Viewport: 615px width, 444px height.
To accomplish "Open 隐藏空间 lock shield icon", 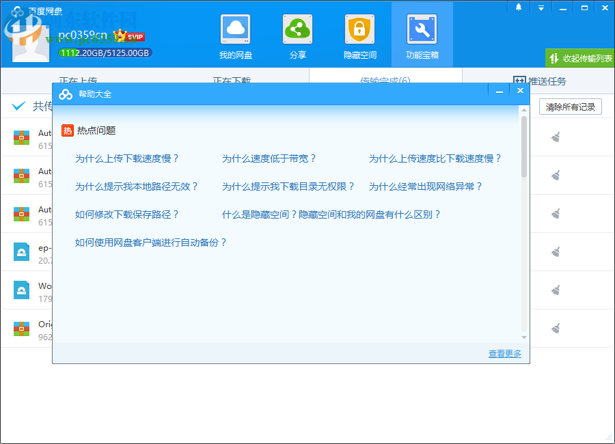I will pyautogui.click(x=359, y=29).
